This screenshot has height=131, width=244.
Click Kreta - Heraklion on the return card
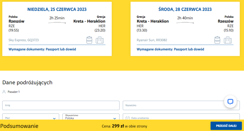(153, 21)
